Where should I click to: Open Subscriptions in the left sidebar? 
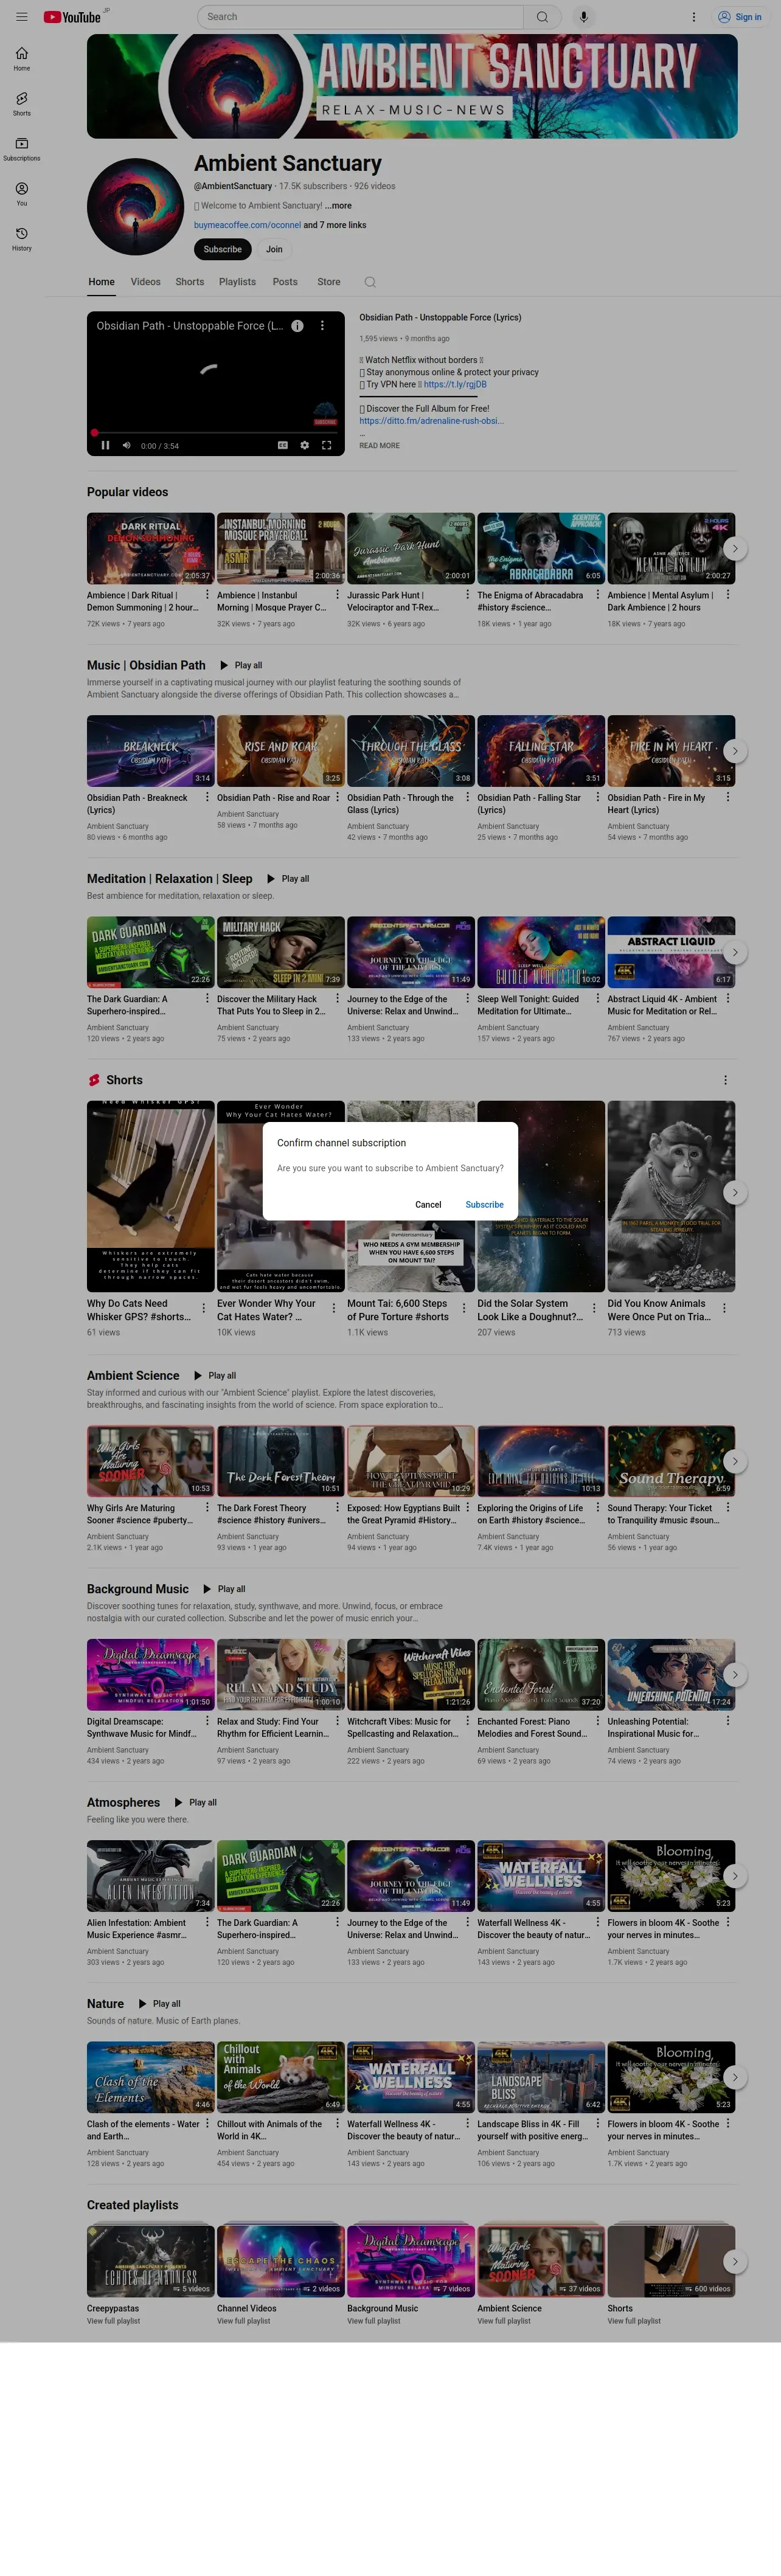click(x=22, y=149)
